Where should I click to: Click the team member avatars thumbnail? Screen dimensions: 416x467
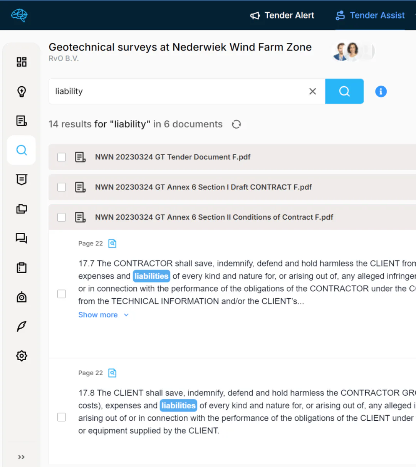352,51
